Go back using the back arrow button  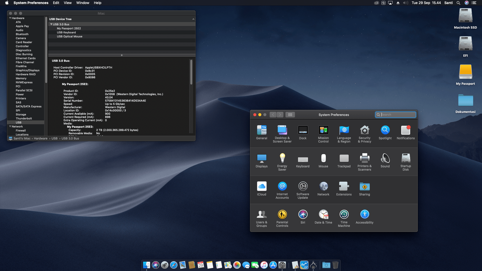(x=273, y=115)
